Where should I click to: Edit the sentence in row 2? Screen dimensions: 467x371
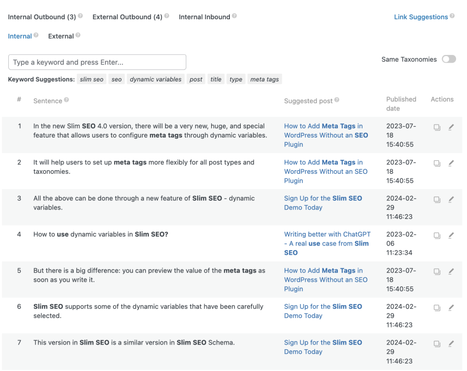coord(451,163)
